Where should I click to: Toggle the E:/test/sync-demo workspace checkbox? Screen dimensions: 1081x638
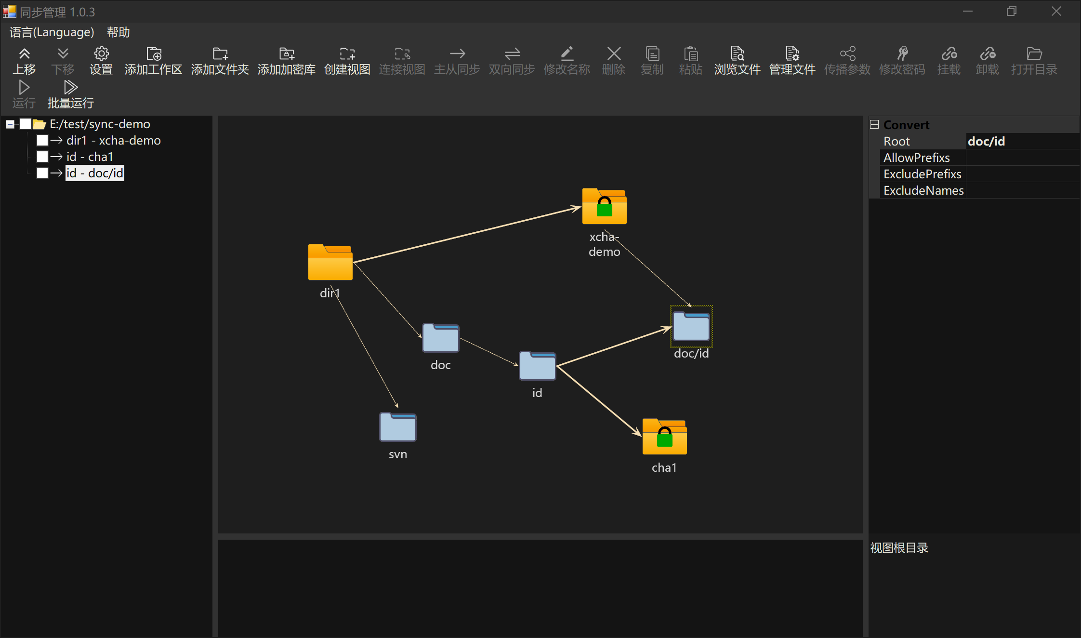[x=26, y=124]
